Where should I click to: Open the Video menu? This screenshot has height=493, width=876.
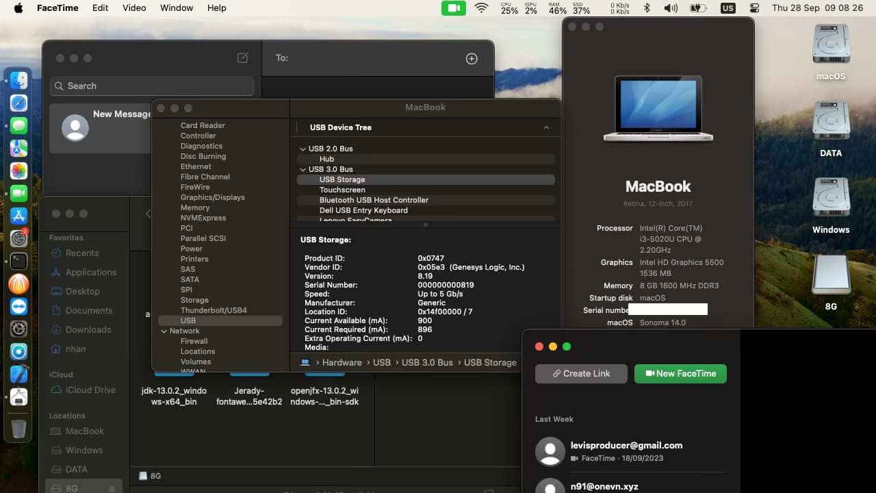click(134, 8)
